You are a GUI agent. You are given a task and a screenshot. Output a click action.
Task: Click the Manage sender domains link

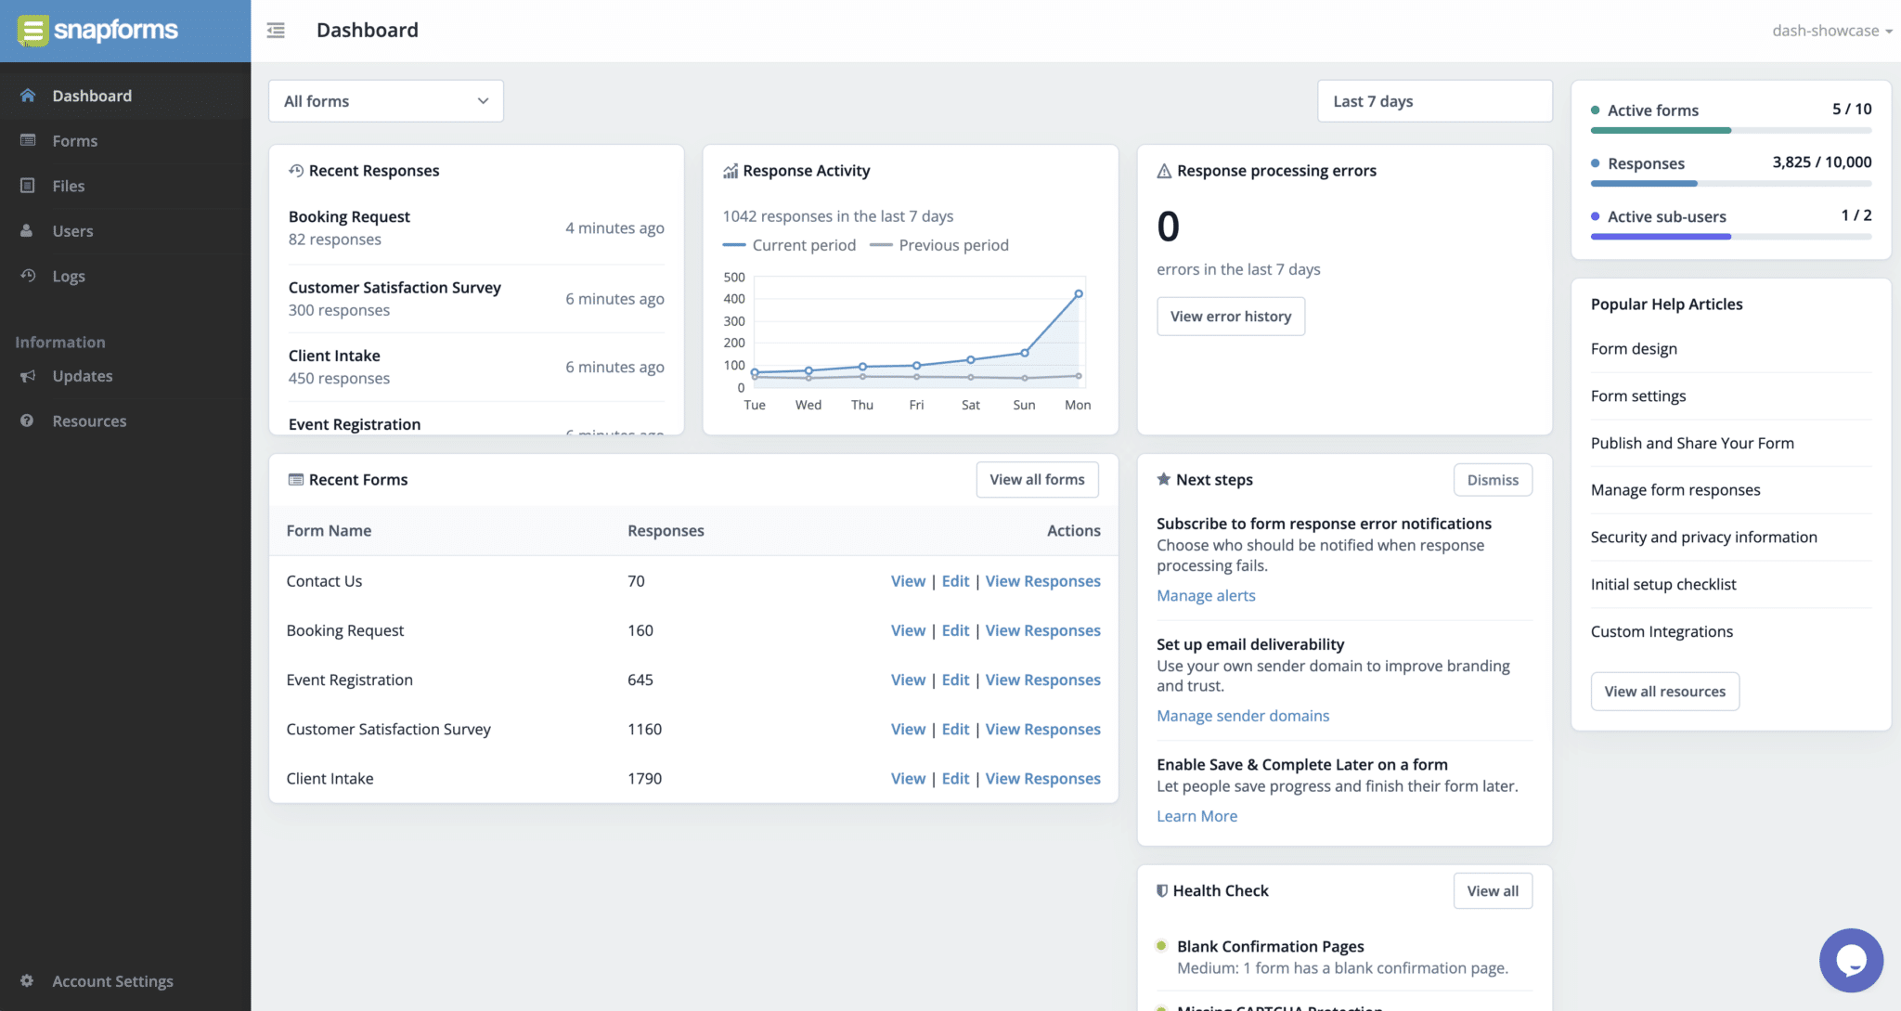pyautogui.click(x=1243, y=716)
